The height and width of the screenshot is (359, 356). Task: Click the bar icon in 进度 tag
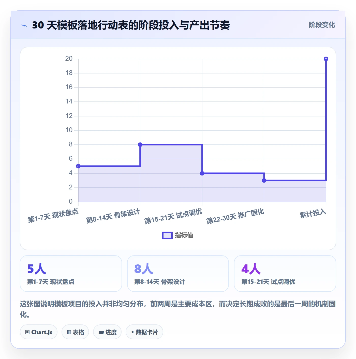[x=101, y=332]
